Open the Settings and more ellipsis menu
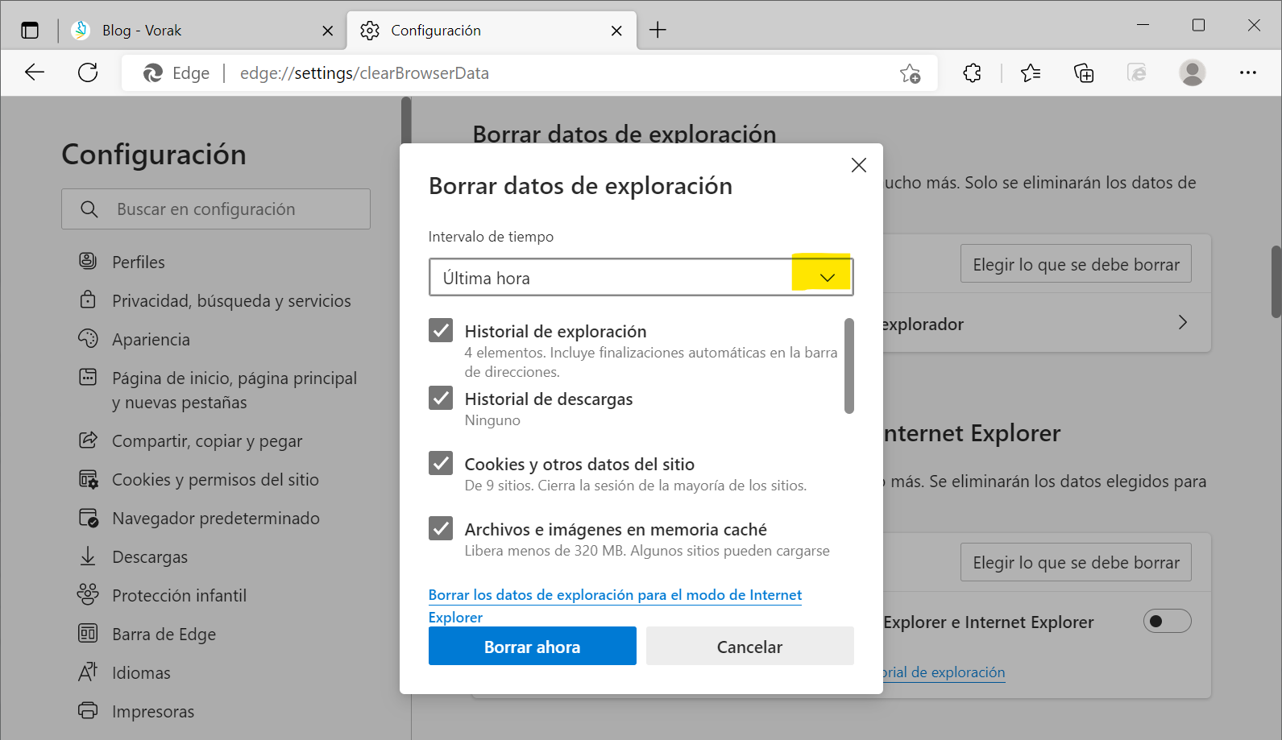Image resolution: width=1282 pixels, height=740 pixels. tap(1248, 72)
